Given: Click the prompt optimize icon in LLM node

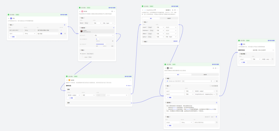Looking at the screenshot, I should pos(217,103).
